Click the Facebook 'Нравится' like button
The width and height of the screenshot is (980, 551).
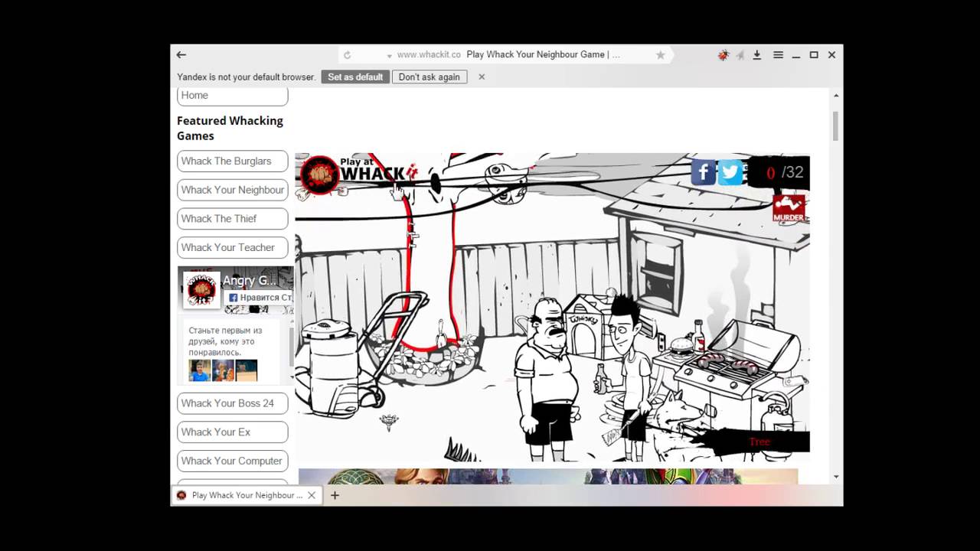pos(260,298)
